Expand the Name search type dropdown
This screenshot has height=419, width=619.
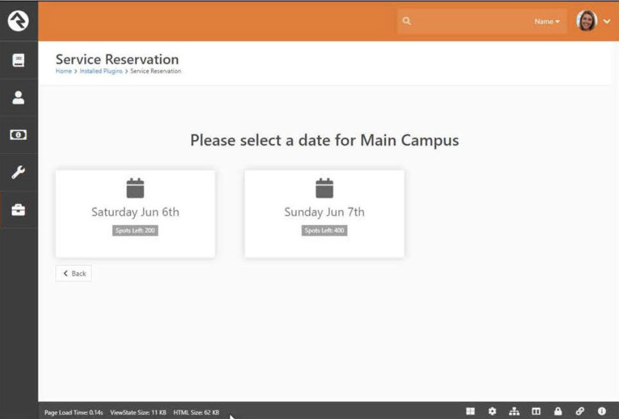tap(546, 21)
